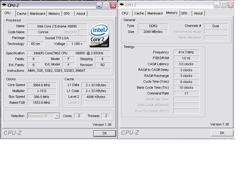The image size is (241, 181).
Task: Click the Channels # value 'Dual'
Action: [x=216, y=26]
